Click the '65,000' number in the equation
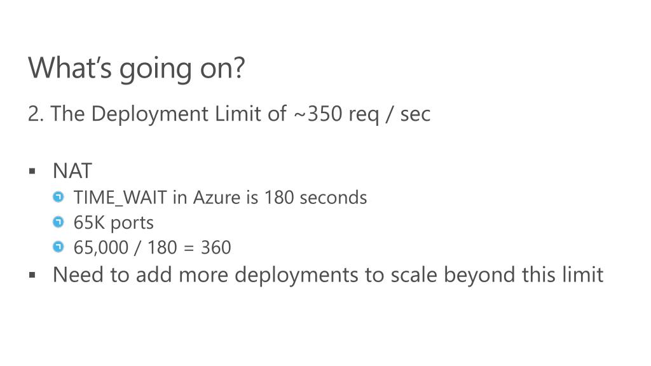This screenshot has height=366, width=651. pyautogui.click(x=101, y=248)
